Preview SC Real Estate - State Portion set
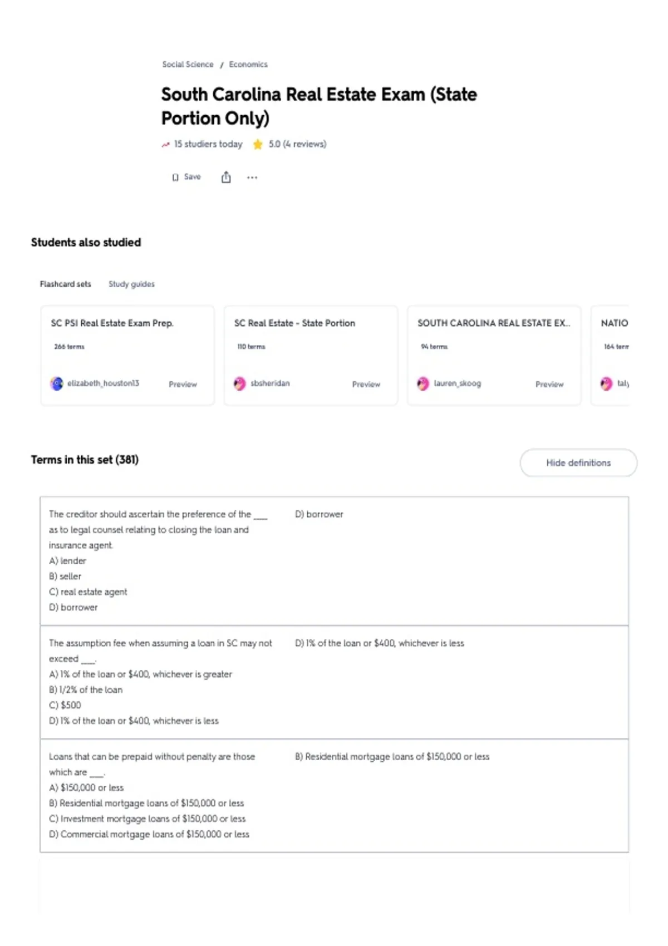The height and width of the screenshot is (946, 668). pos(366,384)
